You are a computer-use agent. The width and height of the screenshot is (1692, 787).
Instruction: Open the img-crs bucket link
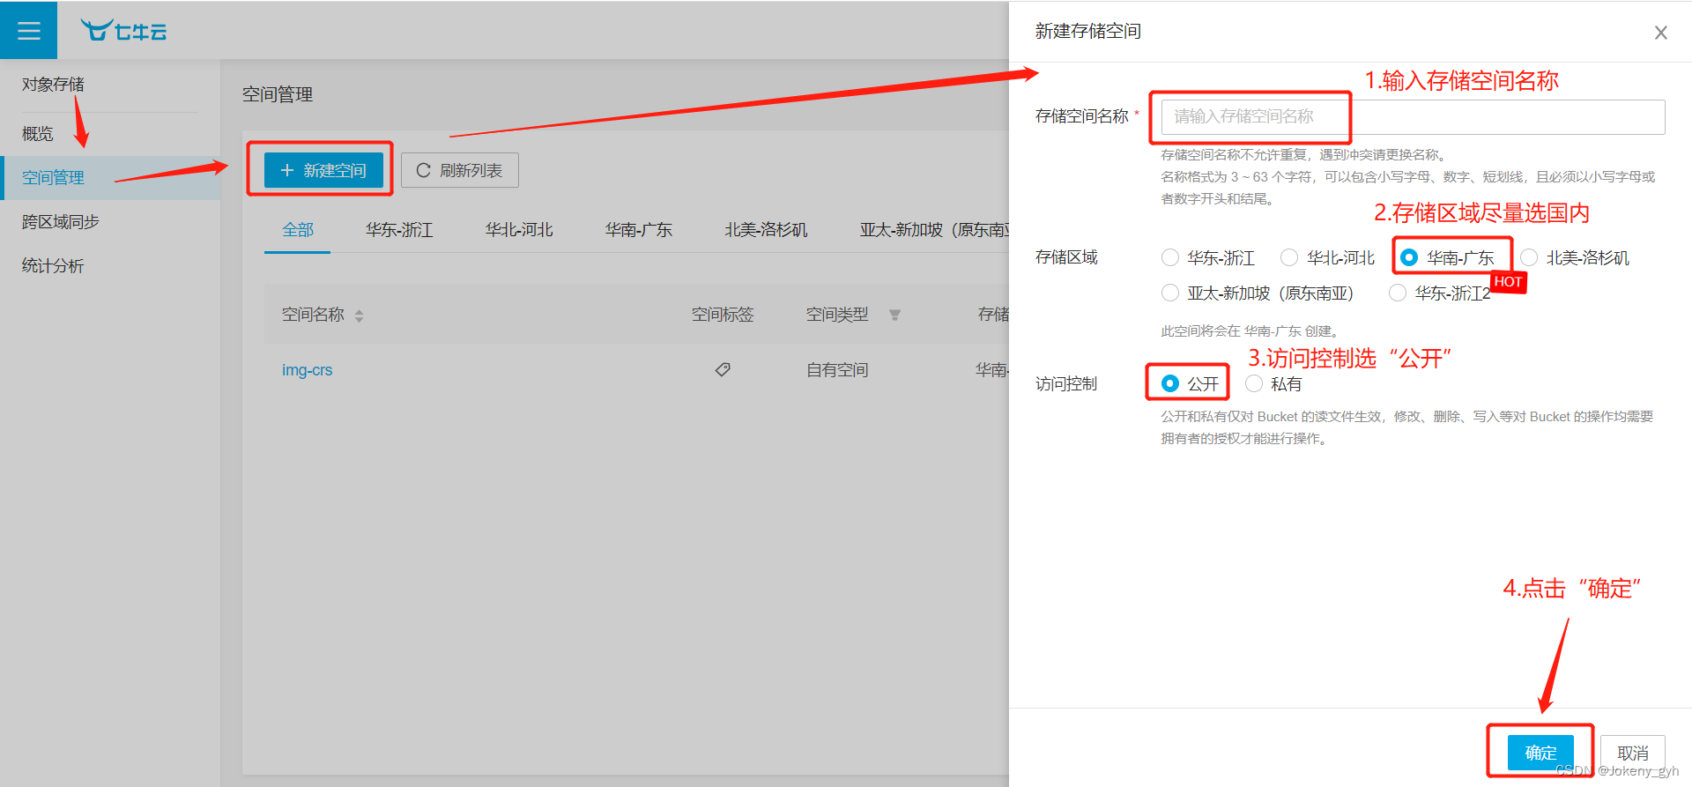[307, 370]
